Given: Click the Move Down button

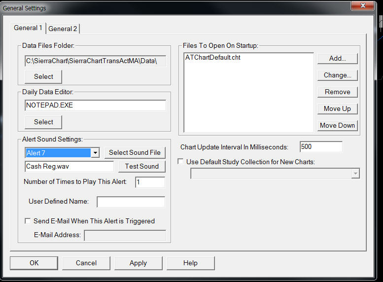Looking at the screenshot, I should (338, 125).
